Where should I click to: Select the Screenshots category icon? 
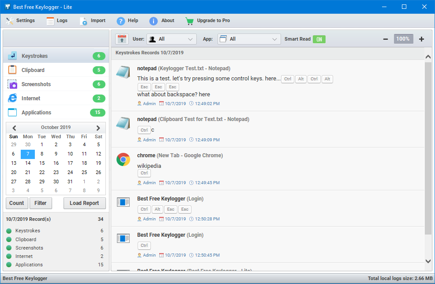(x=13, y=84)
